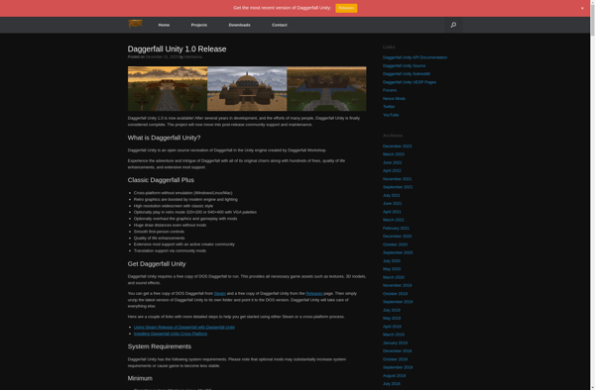This screenshot has width=595, height=390.
Task: Open the July 2020 archive
Action: tap(392, 261)
